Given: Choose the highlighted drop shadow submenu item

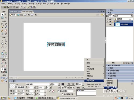Looking at the screenshot, I should pos(111,88).
